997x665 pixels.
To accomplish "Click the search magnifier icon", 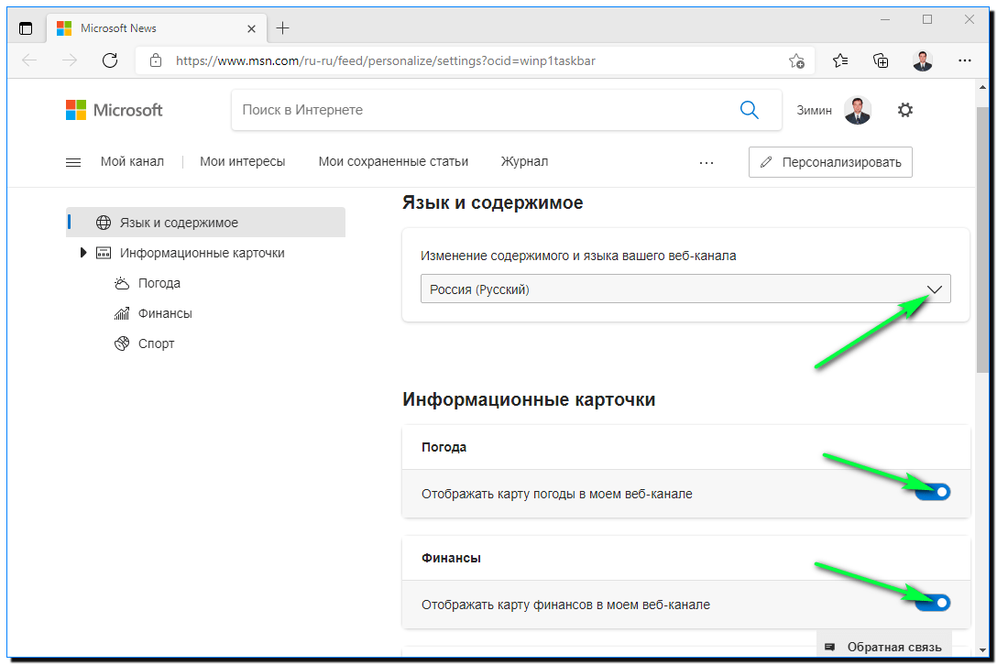I will [749, 110].
